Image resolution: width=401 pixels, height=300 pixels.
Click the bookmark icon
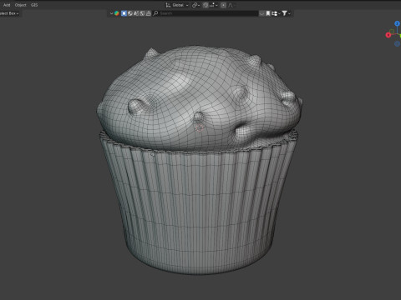point(268,13)
